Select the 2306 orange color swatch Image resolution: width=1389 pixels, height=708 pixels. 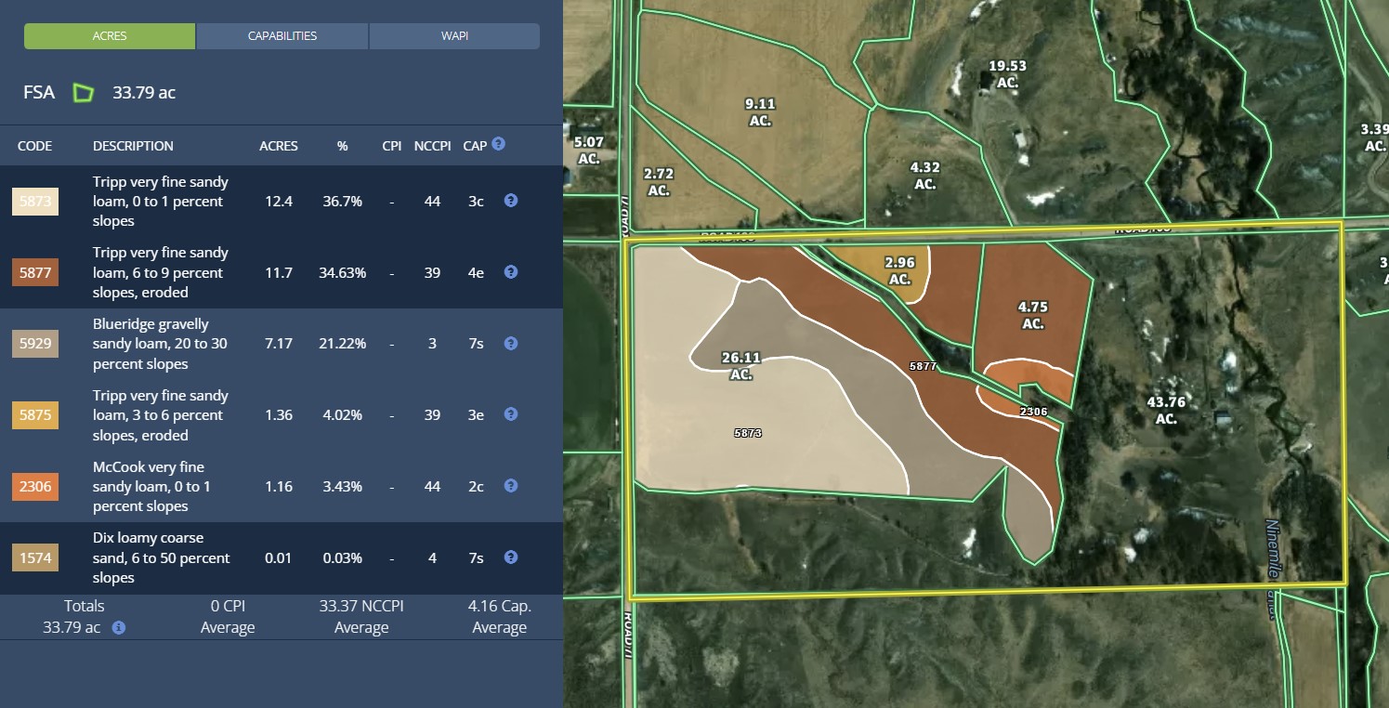35,486
